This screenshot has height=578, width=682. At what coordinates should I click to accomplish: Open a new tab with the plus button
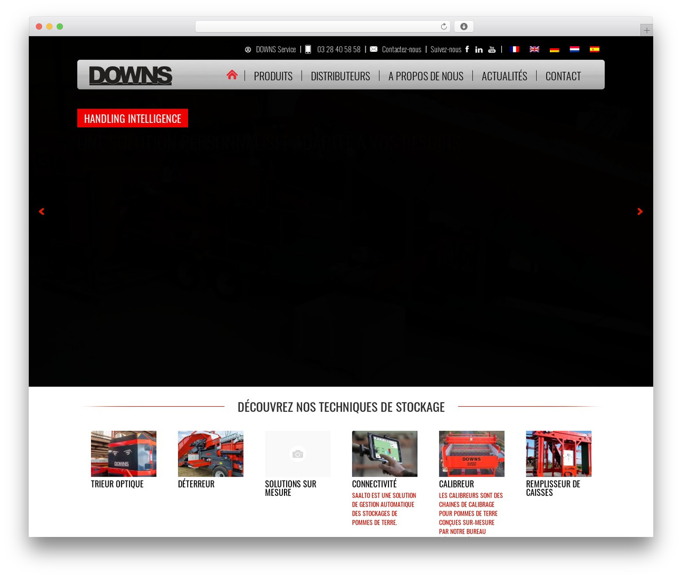647,30
